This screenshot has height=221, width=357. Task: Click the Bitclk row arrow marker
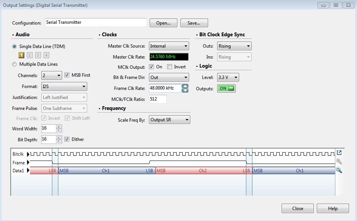pos(28,154)
